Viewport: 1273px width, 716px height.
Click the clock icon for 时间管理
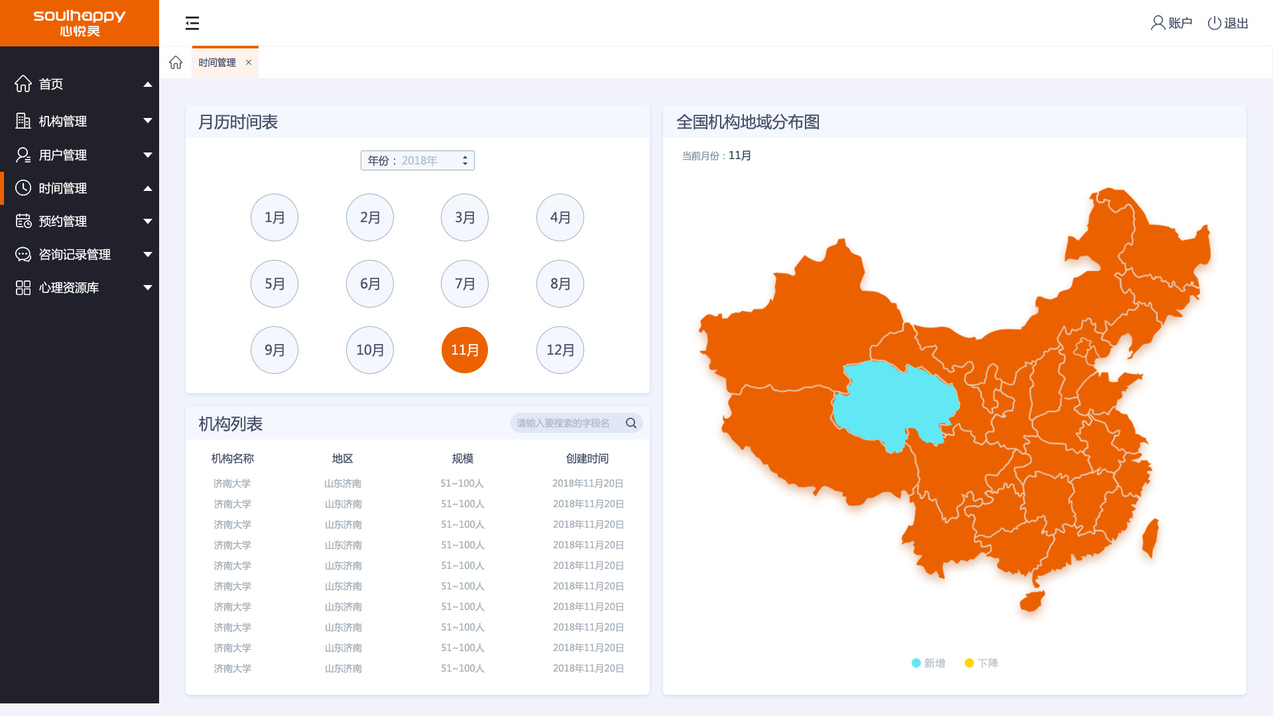pyautogui.click(x=23, y=188)
